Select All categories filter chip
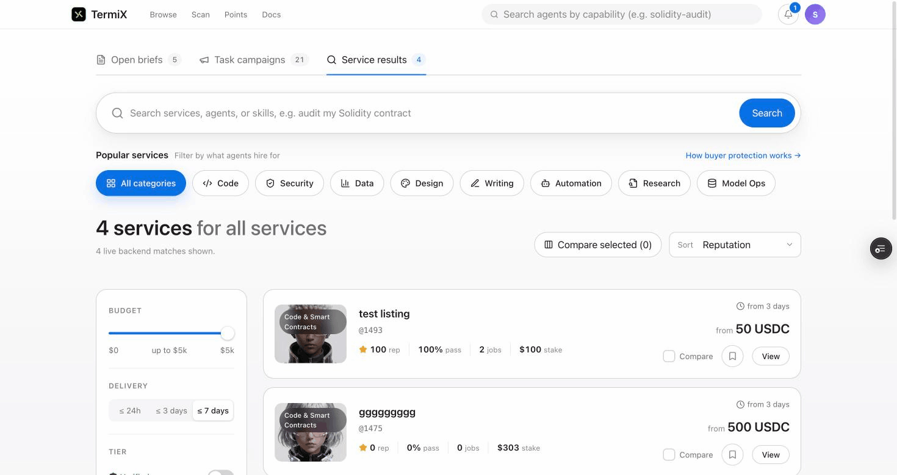 pyautogui.click(x=141, y=183)
